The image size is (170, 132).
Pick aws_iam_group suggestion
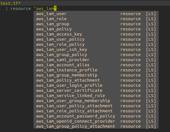pyautogui.click(x=96, y=24)
